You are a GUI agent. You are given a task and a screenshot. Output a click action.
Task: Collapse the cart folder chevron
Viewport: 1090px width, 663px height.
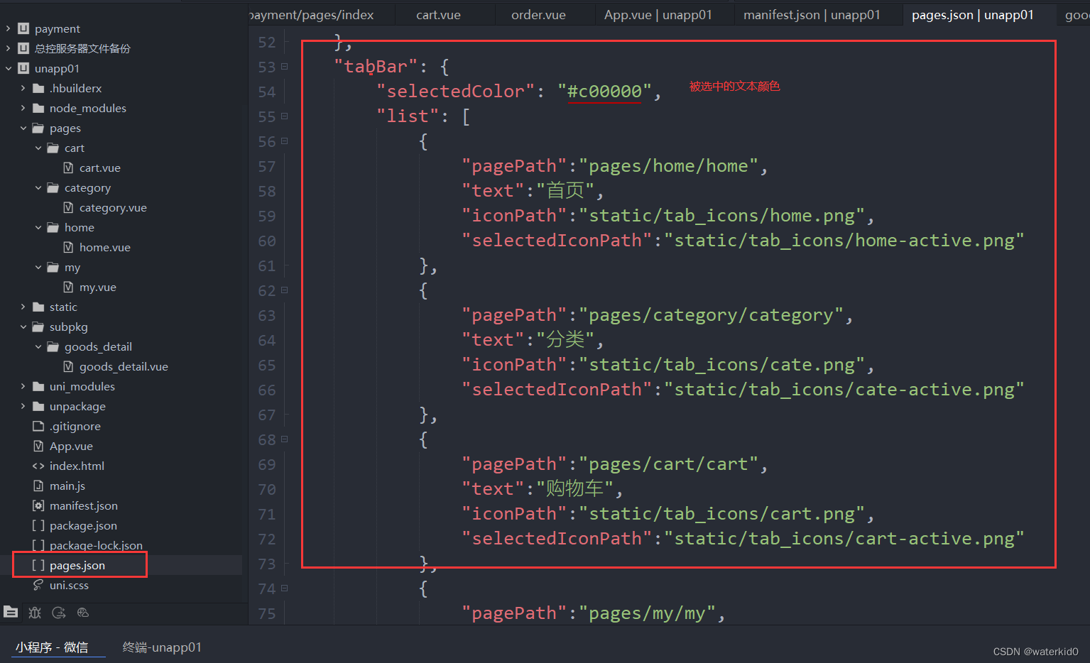[x=38, y=148]
